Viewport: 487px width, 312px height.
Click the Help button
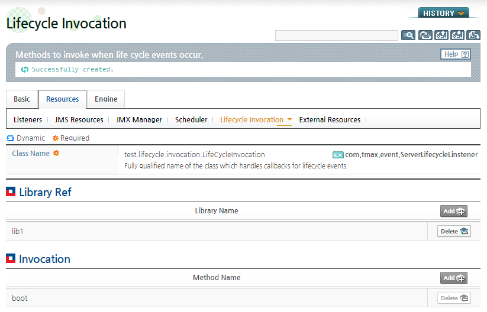pyautogui.click(x=456, y=54)
